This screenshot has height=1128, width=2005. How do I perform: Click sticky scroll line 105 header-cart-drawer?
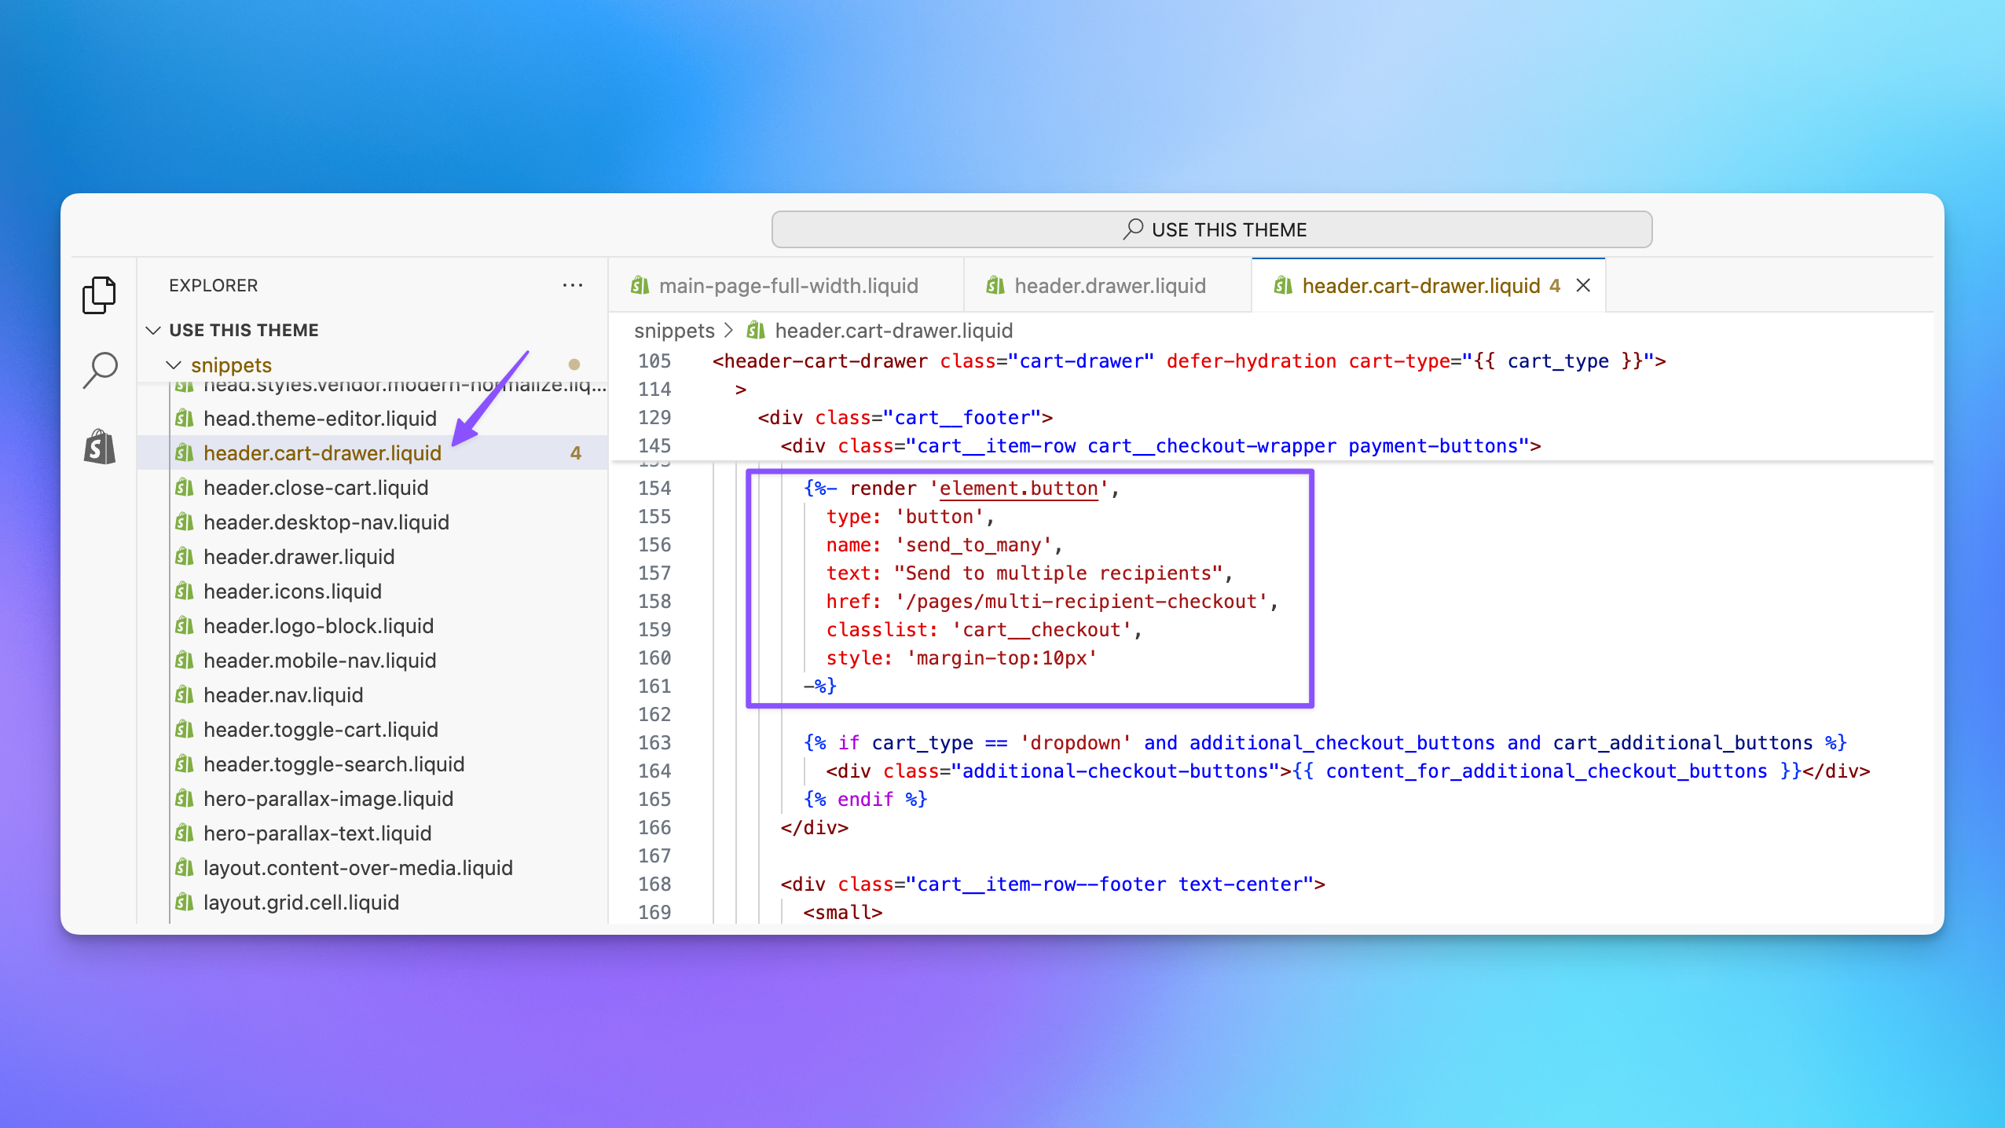(1189, 361)
